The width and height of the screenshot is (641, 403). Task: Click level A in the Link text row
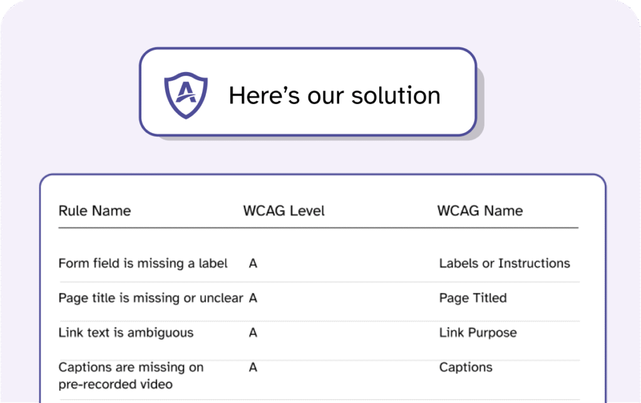253,332
